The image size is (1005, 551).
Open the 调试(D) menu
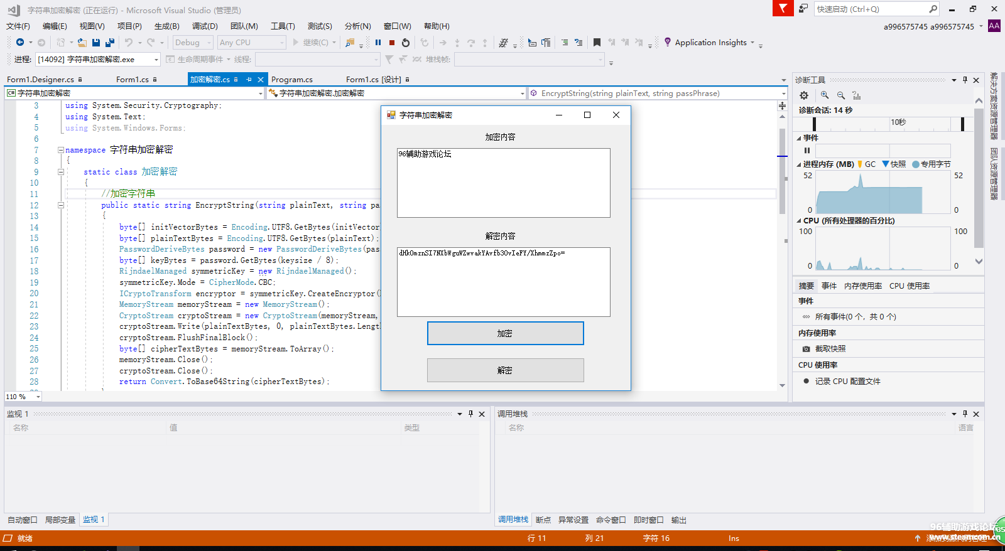[x=205, y=26]
